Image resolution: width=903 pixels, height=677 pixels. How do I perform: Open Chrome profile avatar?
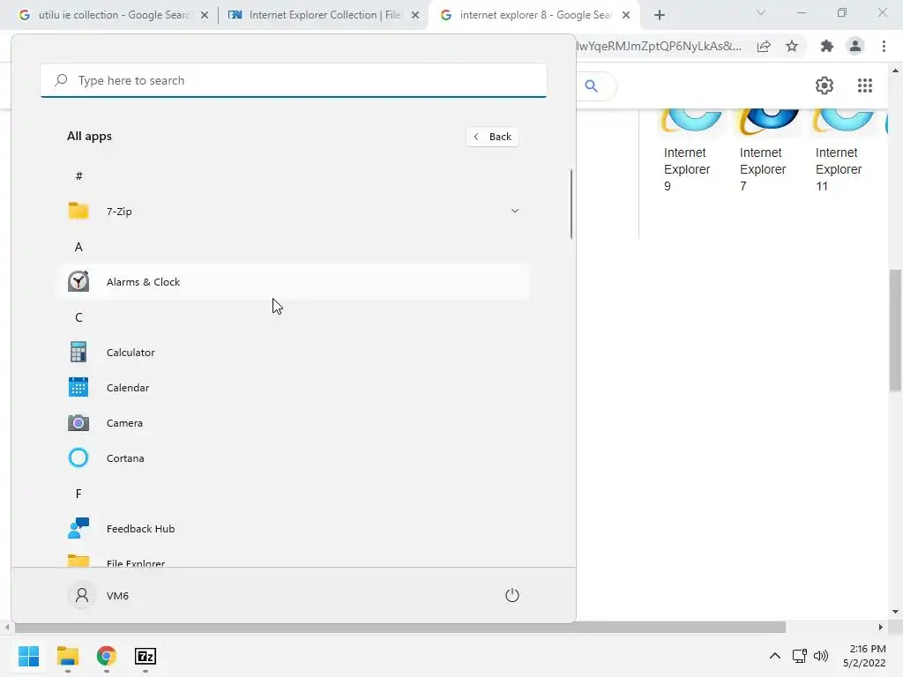coord(855,46)
